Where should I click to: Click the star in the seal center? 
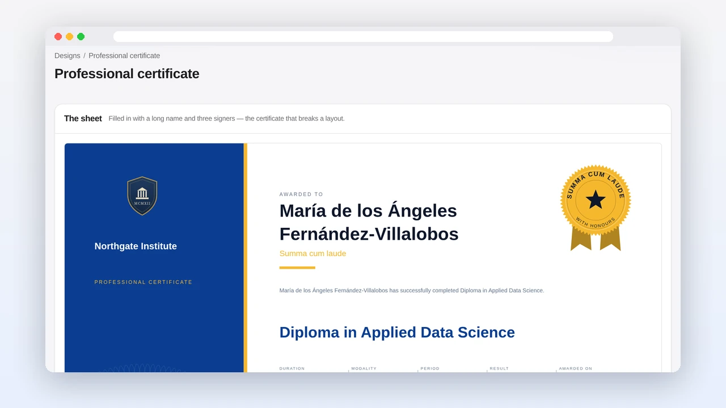(596, 199)
